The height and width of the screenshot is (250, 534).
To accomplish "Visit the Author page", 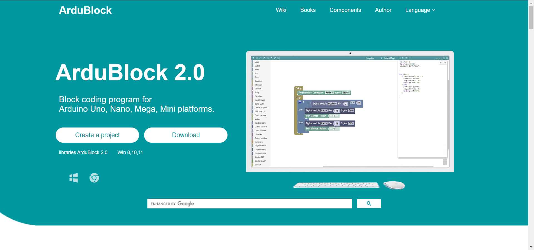I will [383, 10].
